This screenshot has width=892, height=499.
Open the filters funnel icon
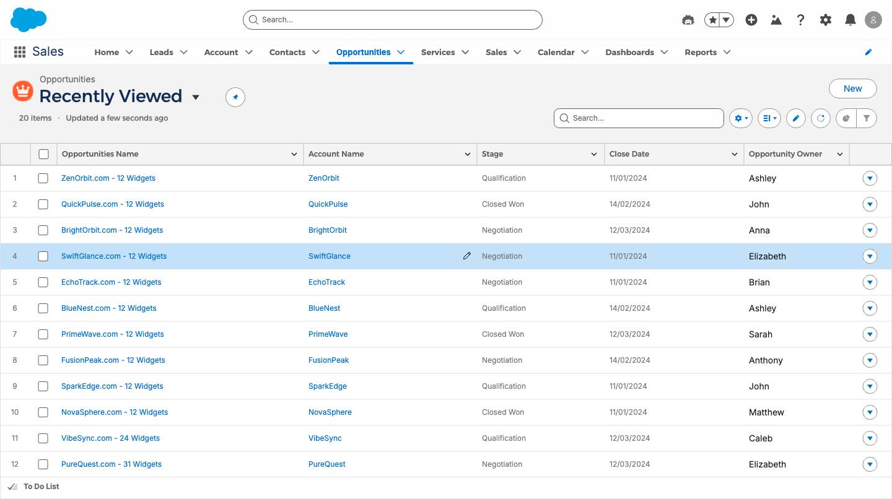[867, 118]
